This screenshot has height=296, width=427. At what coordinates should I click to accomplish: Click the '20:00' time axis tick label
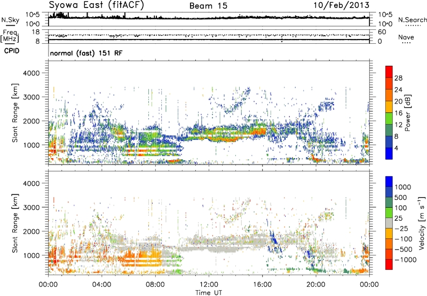pyautogui.click(x=315, y=285)
